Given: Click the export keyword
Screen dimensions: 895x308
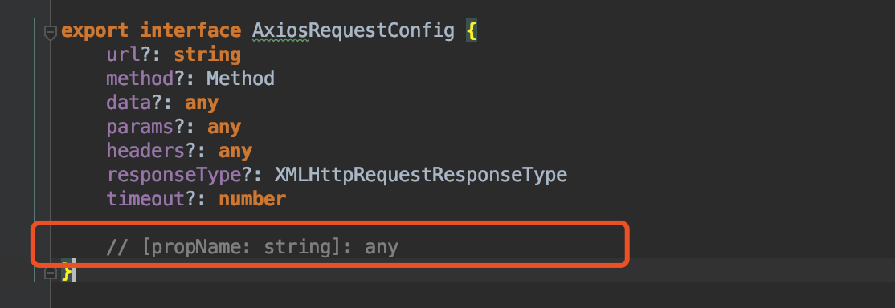Looking at the screenshot, I should coord(95,30).
